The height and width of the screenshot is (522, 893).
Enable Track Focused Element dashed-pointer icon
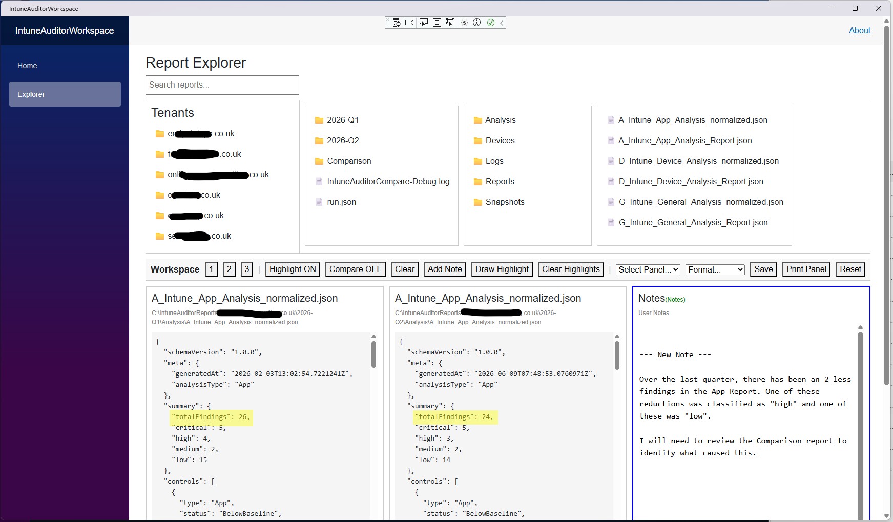450,23
